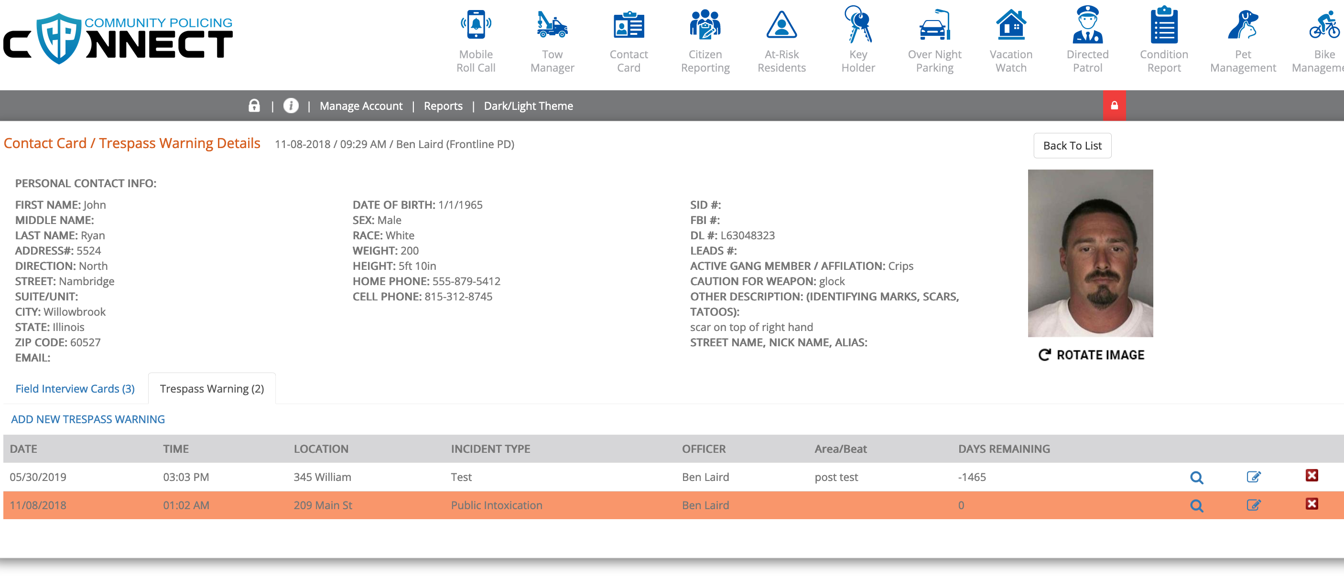Select the Trespass Warning (2) tab
1344x576 pixels.
tap(212, 388)
